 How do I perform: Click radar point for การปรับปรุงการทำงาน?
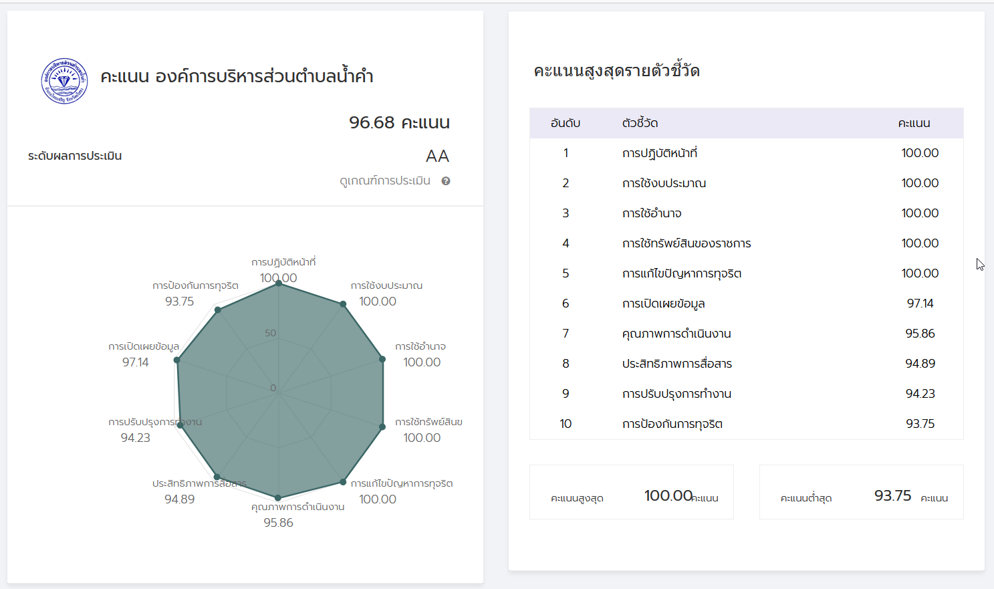point(180,425)
